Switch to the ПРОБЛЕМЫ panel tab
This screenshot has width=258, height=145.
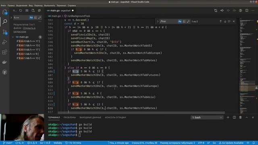pos(70,117)
